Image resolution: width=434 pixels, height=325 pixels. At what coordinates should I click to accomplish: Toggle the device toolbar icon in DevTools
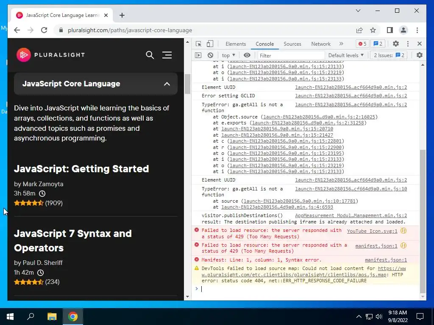[x=210, y=44]
